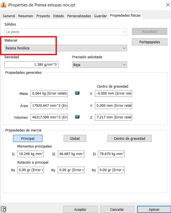Click the Densidad input field

click(31, 65)
